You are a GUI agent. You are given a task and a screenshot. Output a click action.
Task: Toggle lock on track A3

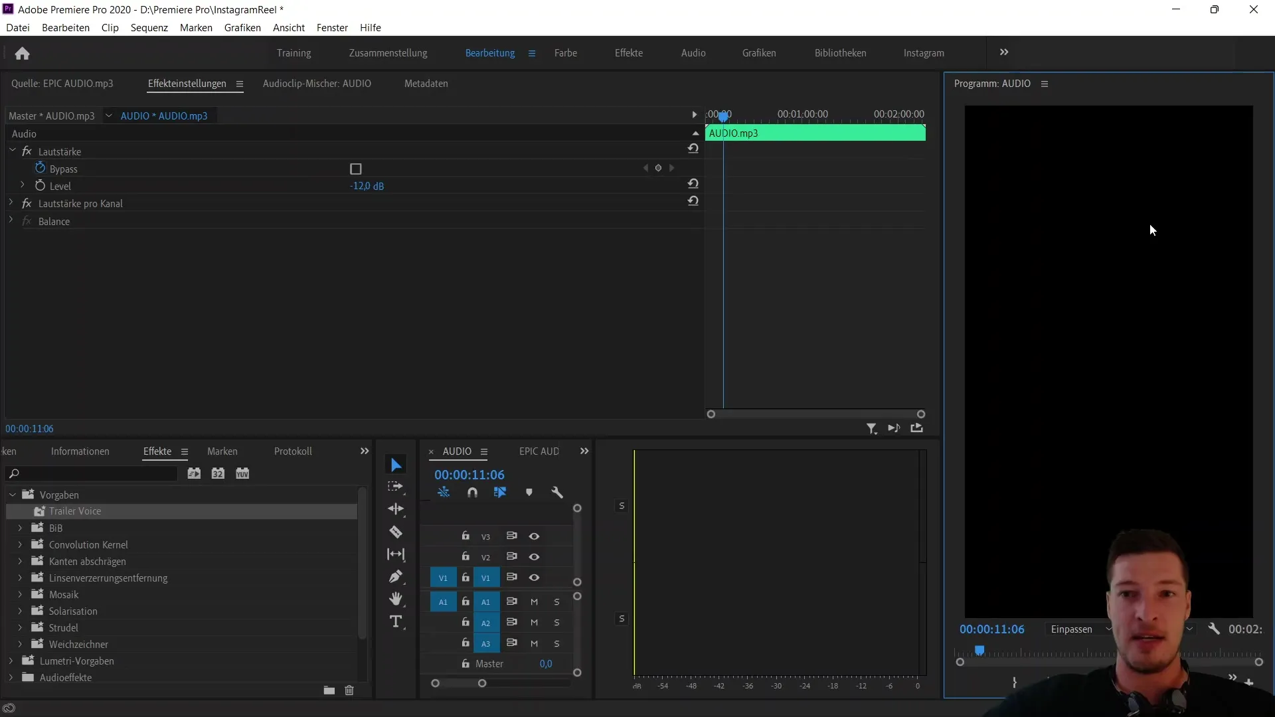point(466,643)
